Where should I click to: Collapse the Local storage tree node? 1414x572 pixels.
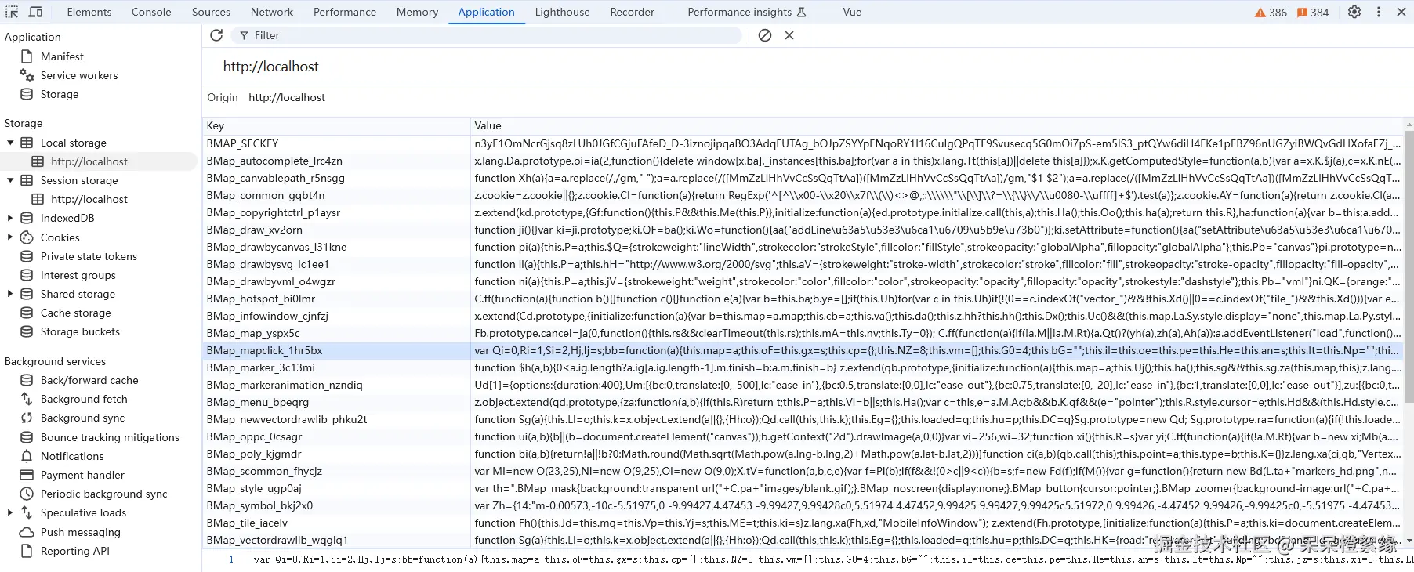[x=10, y=143]
